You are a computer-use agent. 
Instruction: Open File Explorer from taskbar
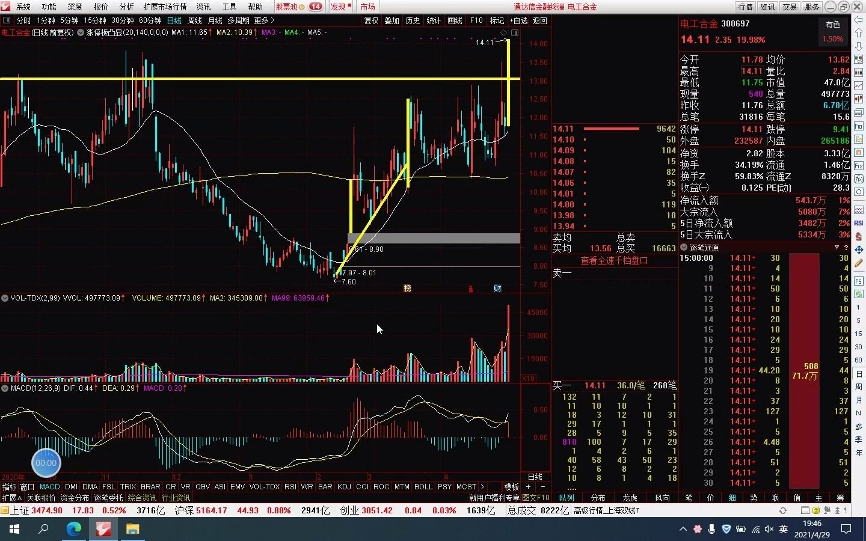click(132, 529)
